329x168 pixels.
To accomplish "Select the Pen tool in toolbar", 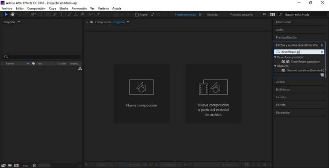I will [x=55, y=14].
